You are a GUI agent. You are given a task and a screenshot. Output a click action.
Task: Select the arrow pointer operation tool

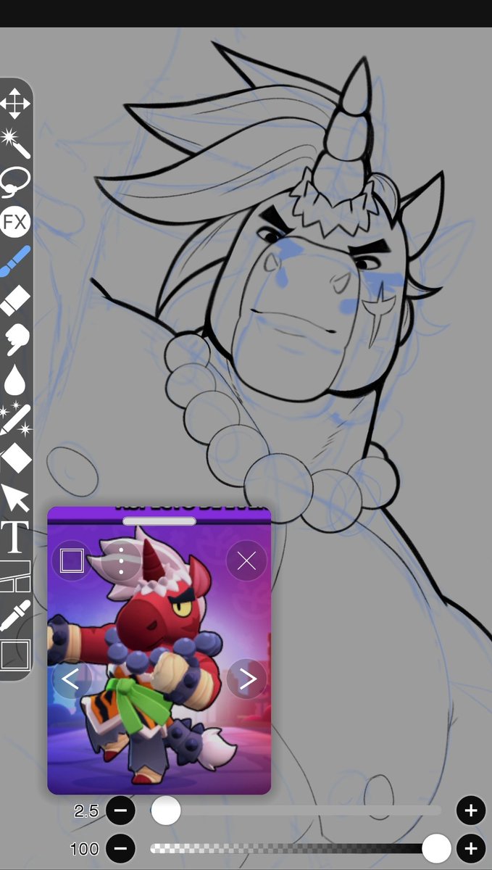click(14, 497)
